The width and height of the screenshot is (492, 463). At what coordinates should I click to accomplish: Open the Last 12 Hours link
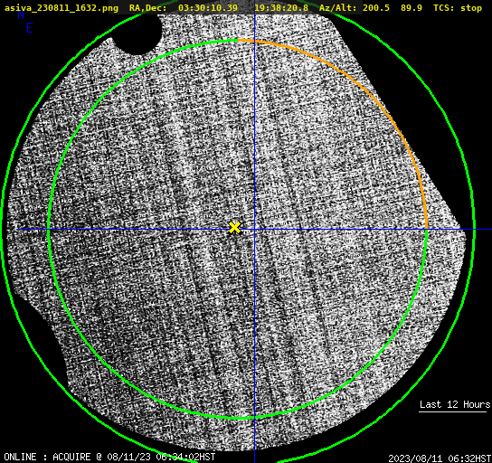coord(455,404)
